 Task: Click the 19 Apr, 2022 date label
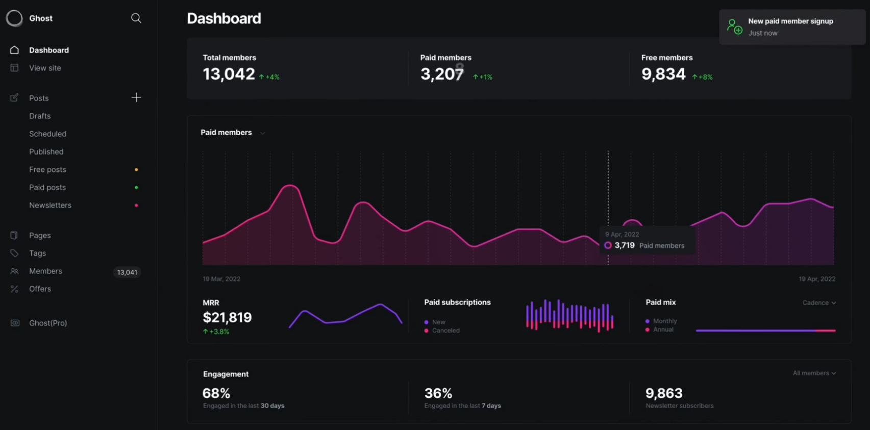[x=817, y=279]
